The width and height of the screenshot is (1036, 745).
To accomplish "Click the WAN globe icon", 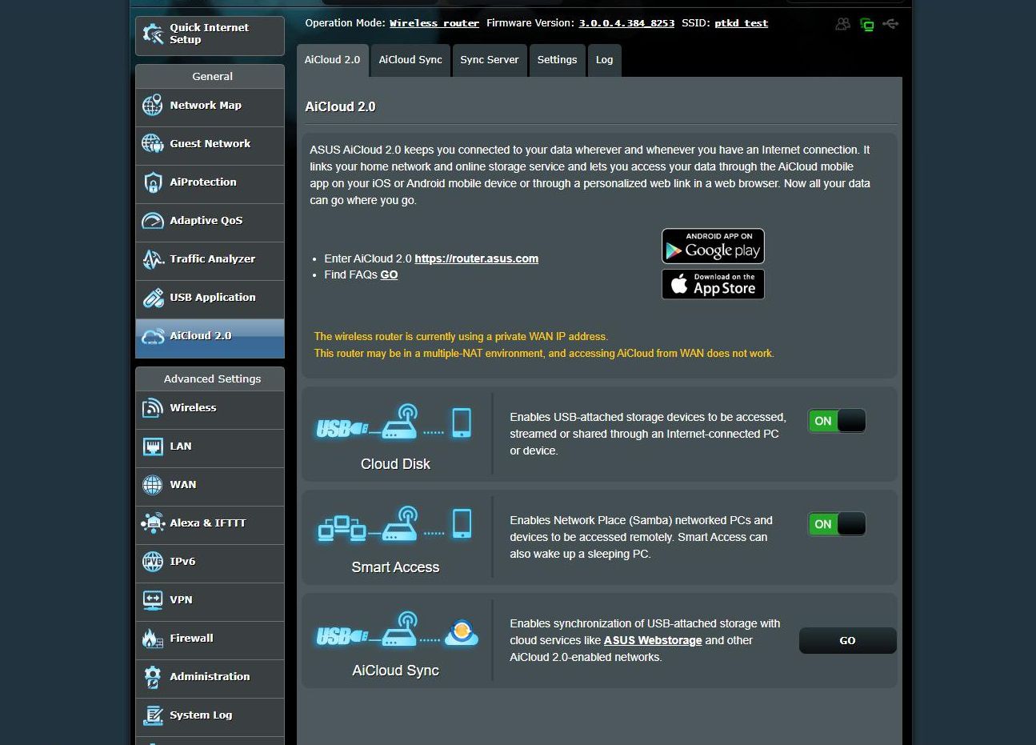I will pyautogui.click(x=152, y=485).
